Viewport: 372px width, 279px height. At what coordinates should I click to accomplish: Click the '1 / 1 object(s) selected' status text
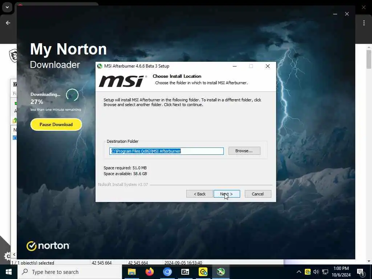pyautogui.click(x=33, y=263)
